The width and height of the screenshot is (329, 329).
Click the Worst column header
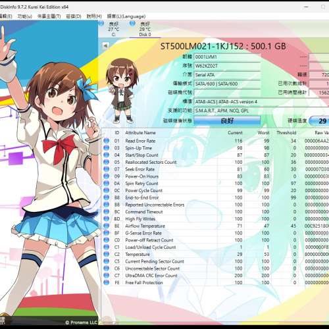[x=263, y=133]
